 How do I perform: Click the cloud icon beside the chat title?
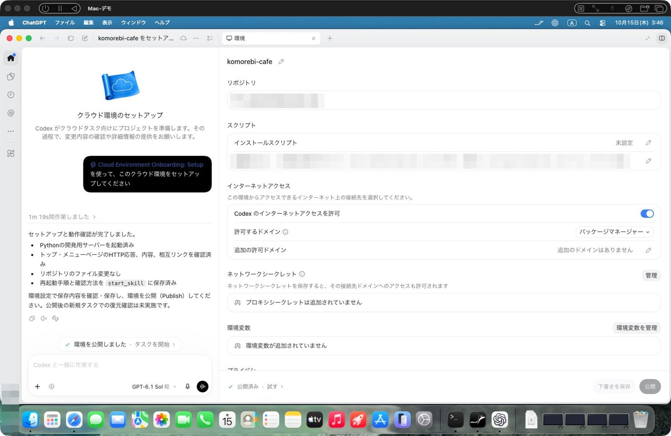click(183, 38)
